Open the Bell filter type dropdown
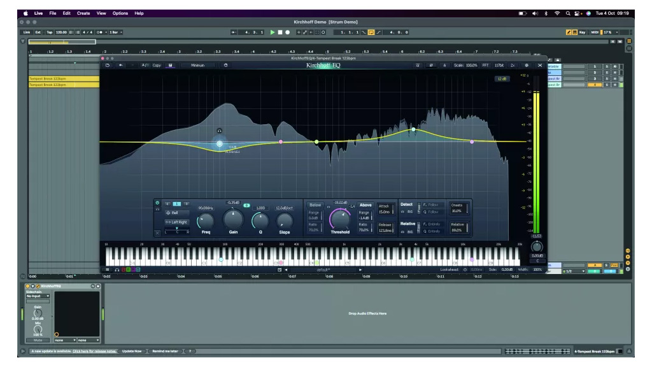This screenshot has height=367, width=652. (x=176, y=213)
